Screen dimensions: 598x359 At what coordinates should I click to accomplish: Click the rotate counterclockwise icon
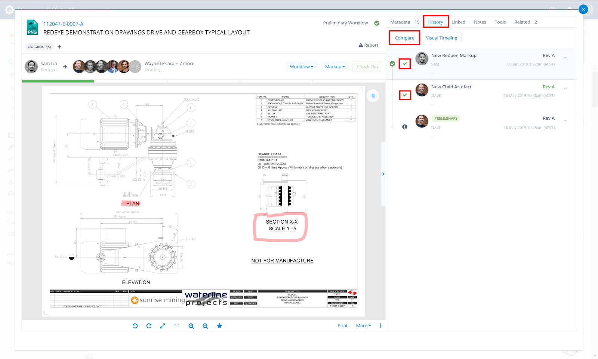click(135, 326)
